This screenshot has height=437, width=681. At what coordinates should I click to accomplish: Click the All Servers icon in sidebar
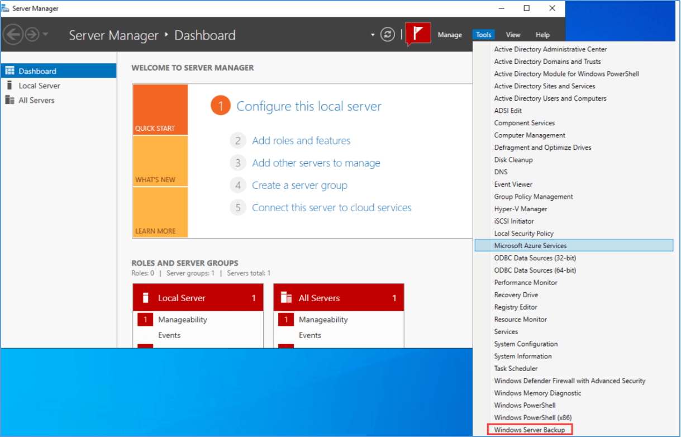[x=9, y=100]
